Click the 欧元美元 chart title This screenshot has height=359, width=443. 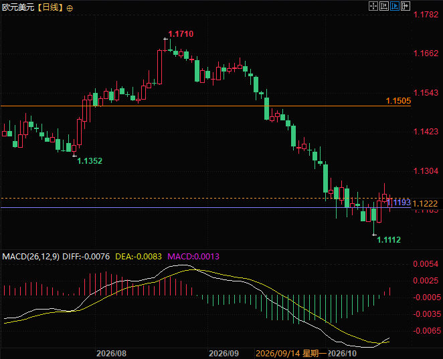18,7
